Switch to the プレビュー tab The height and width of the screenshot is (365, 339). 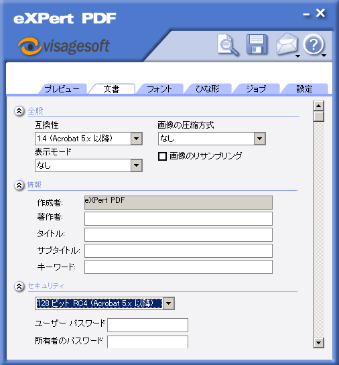62,89
